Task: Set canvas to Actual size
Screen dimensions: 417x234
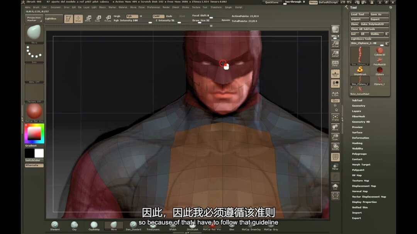Action: coord(335,44)
